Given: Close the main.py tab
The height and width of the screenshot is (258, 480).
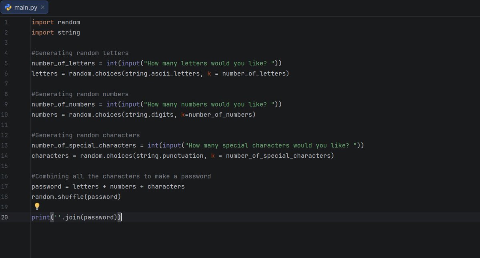Looking at the screenshot, I should coord(43,7).
